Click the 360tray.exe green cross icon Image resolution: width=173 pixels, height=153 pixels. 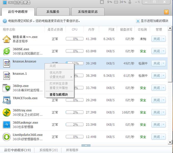click(x=7, y=112)
